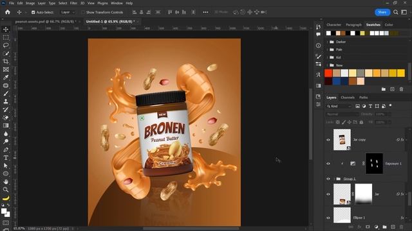Open the blending mode Normal dropdown

pos(342,114)
